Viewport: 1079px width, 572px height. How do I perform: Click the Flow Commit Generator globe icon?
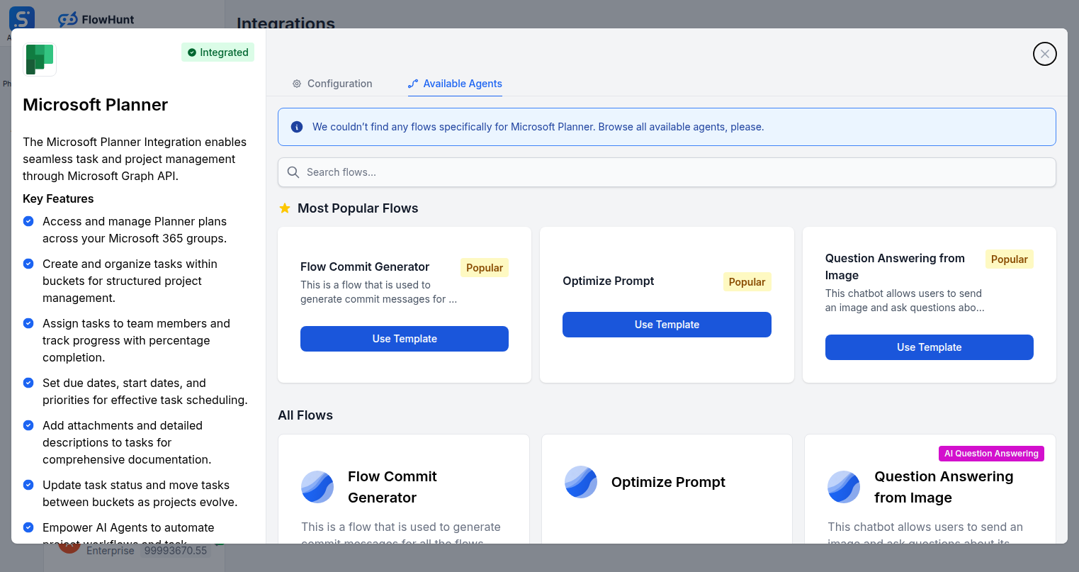tap(317, 487)
